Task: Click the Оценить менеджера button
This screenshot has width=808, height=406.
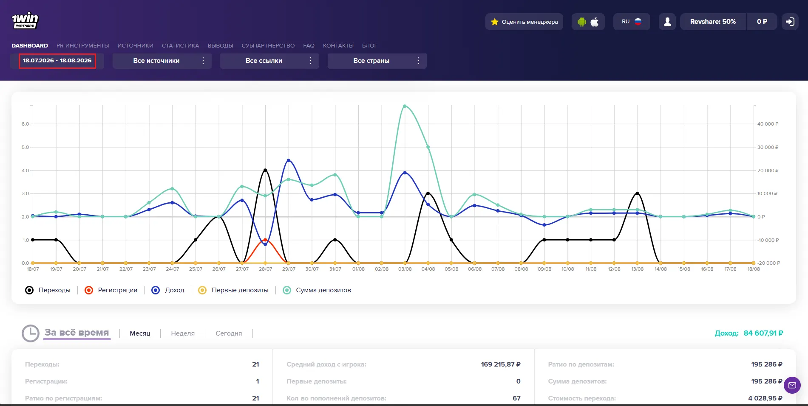Action: click(x=524, y=22)
